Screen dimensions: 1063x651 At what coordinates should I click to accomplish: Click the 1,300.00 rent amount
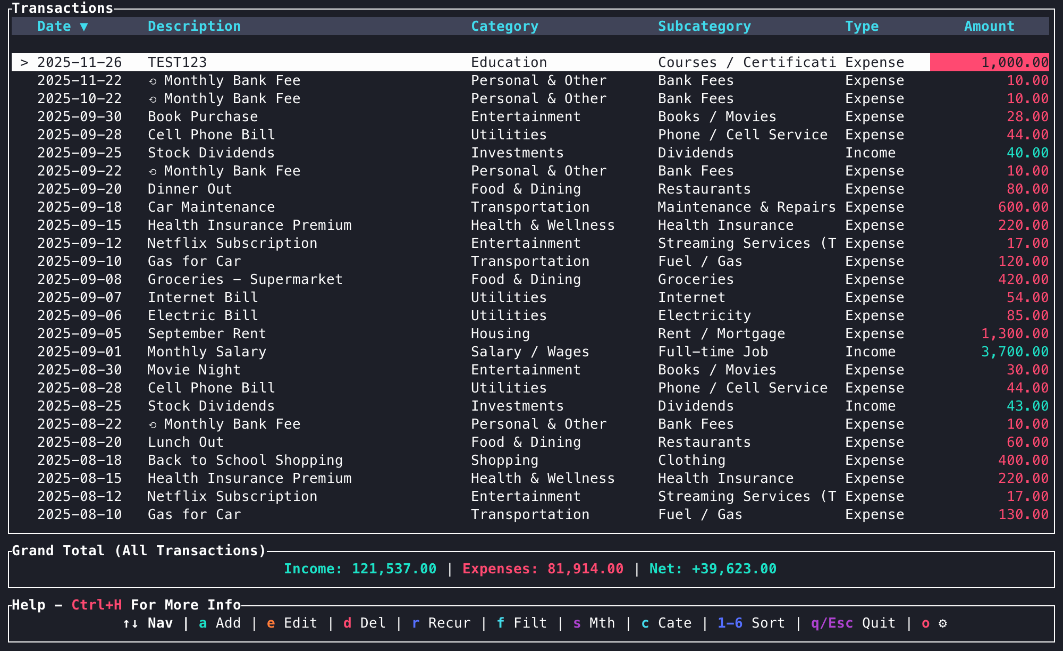click(x=1015, y=333)
